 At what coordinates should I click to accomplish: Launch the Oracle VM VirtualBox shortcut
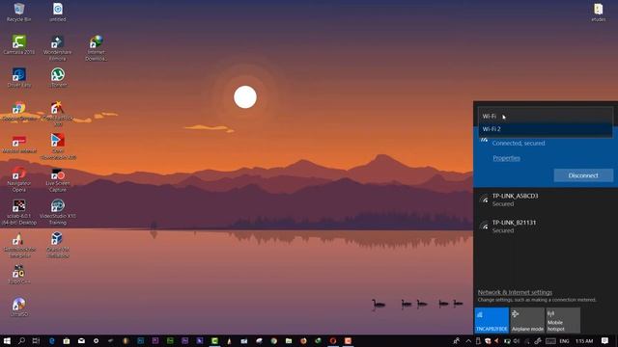tap(58, 245)
